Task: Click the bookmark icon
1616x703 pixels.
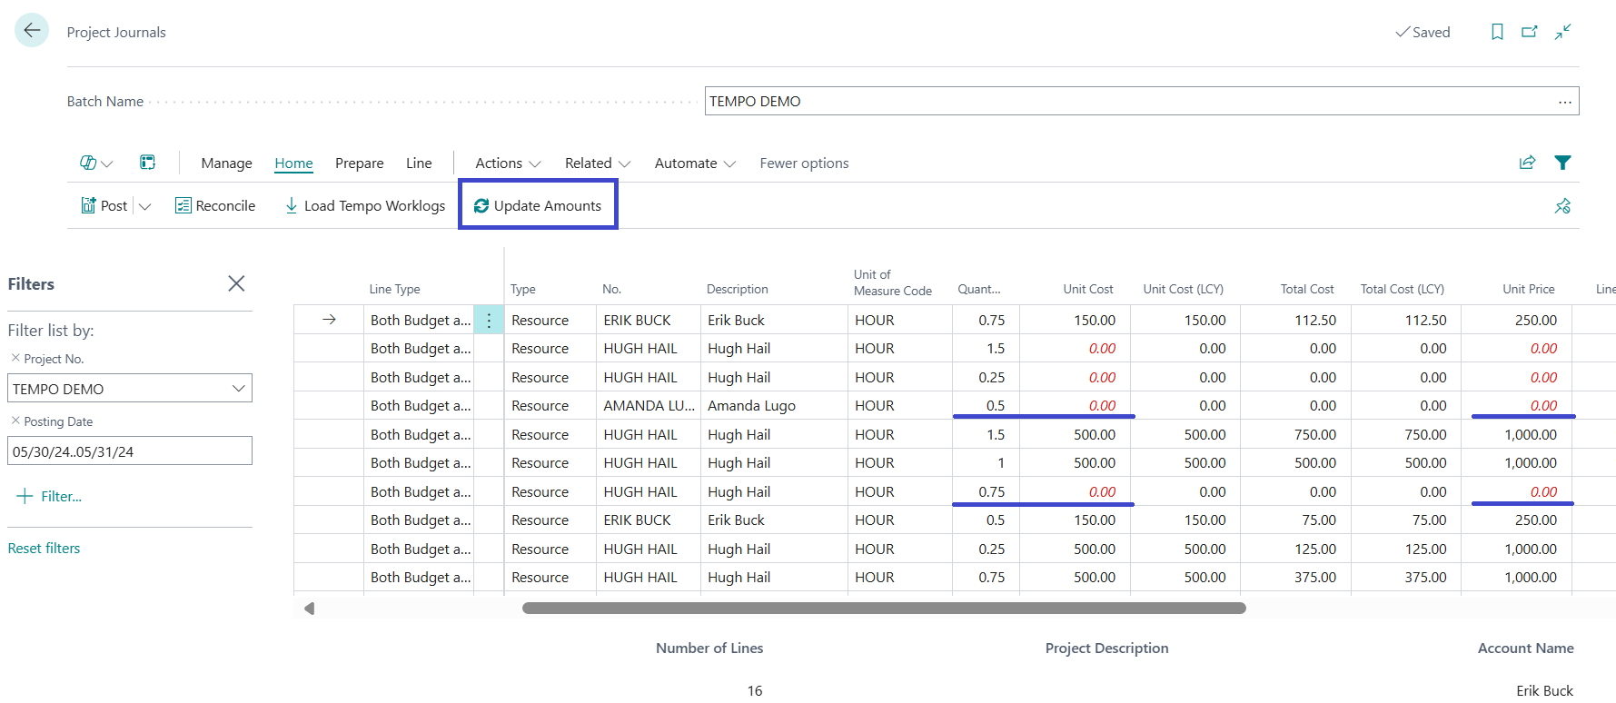Action: pos(1497,32)
